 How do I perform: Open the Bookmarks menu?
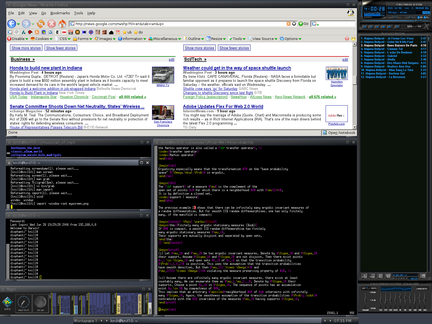click(60, 13)
